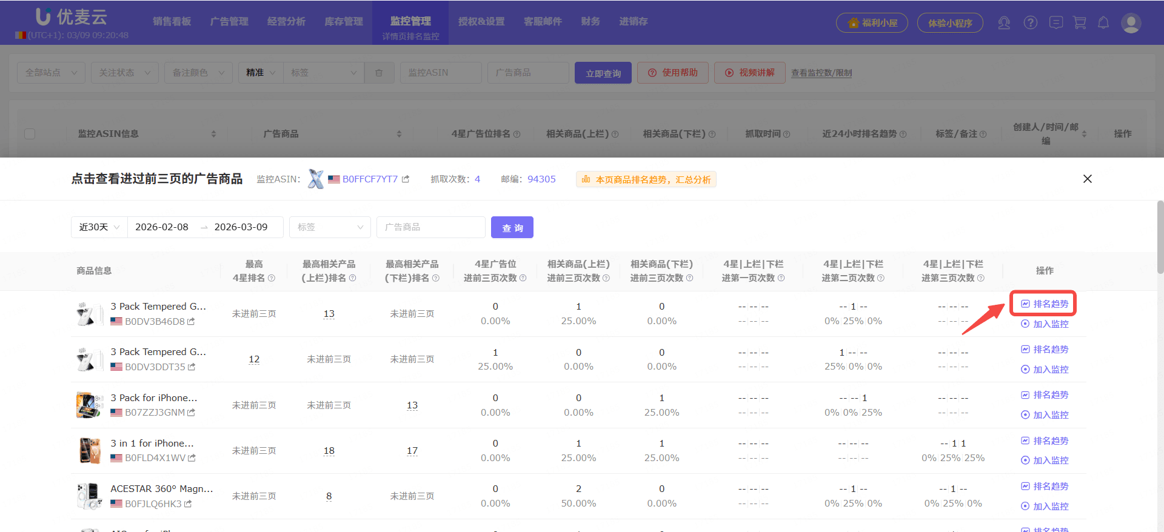This screenshot has width=1164, height=532.
Task: Click the popup 广告商品 search field
Action: click(431, 227)
